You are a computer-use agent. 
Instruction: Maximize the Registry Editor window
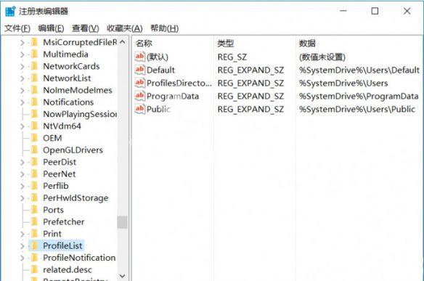pos(375,11)
